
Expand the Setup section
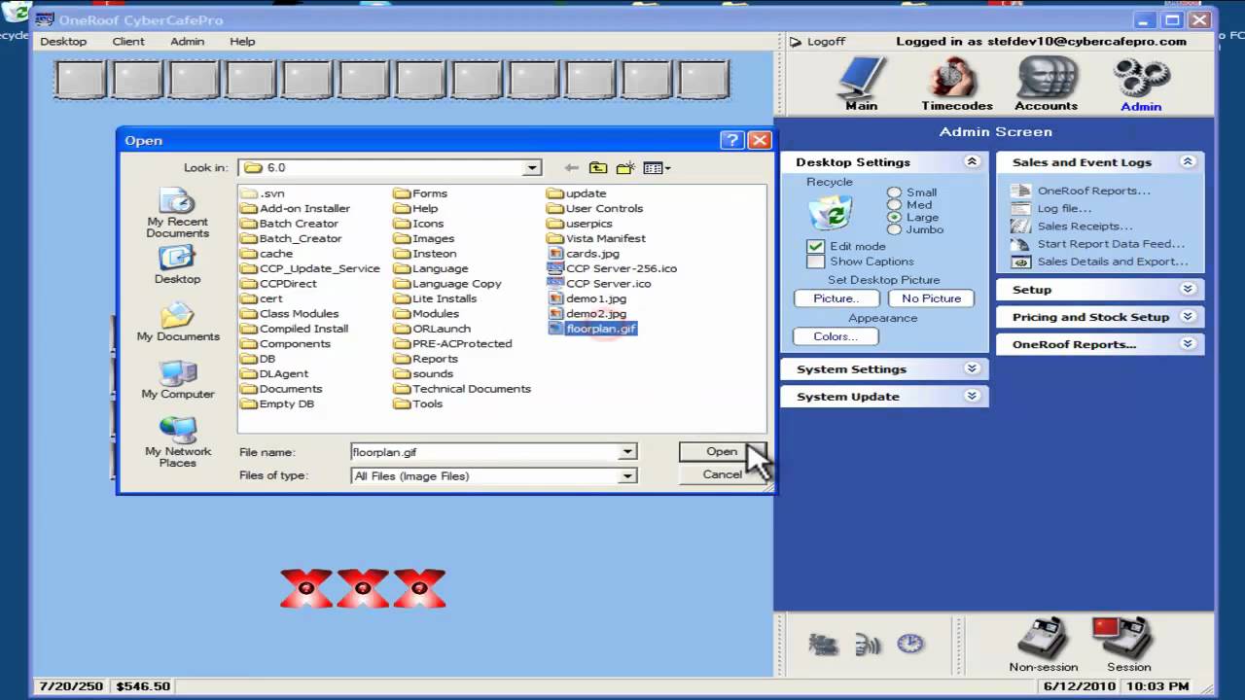point(1187,290)
